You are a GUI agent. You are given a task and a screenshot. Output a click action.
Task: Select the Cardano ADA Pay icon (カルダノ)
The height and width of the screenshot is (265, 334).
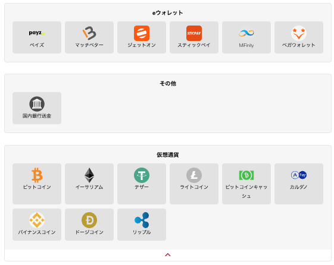[x=299, y=175]
